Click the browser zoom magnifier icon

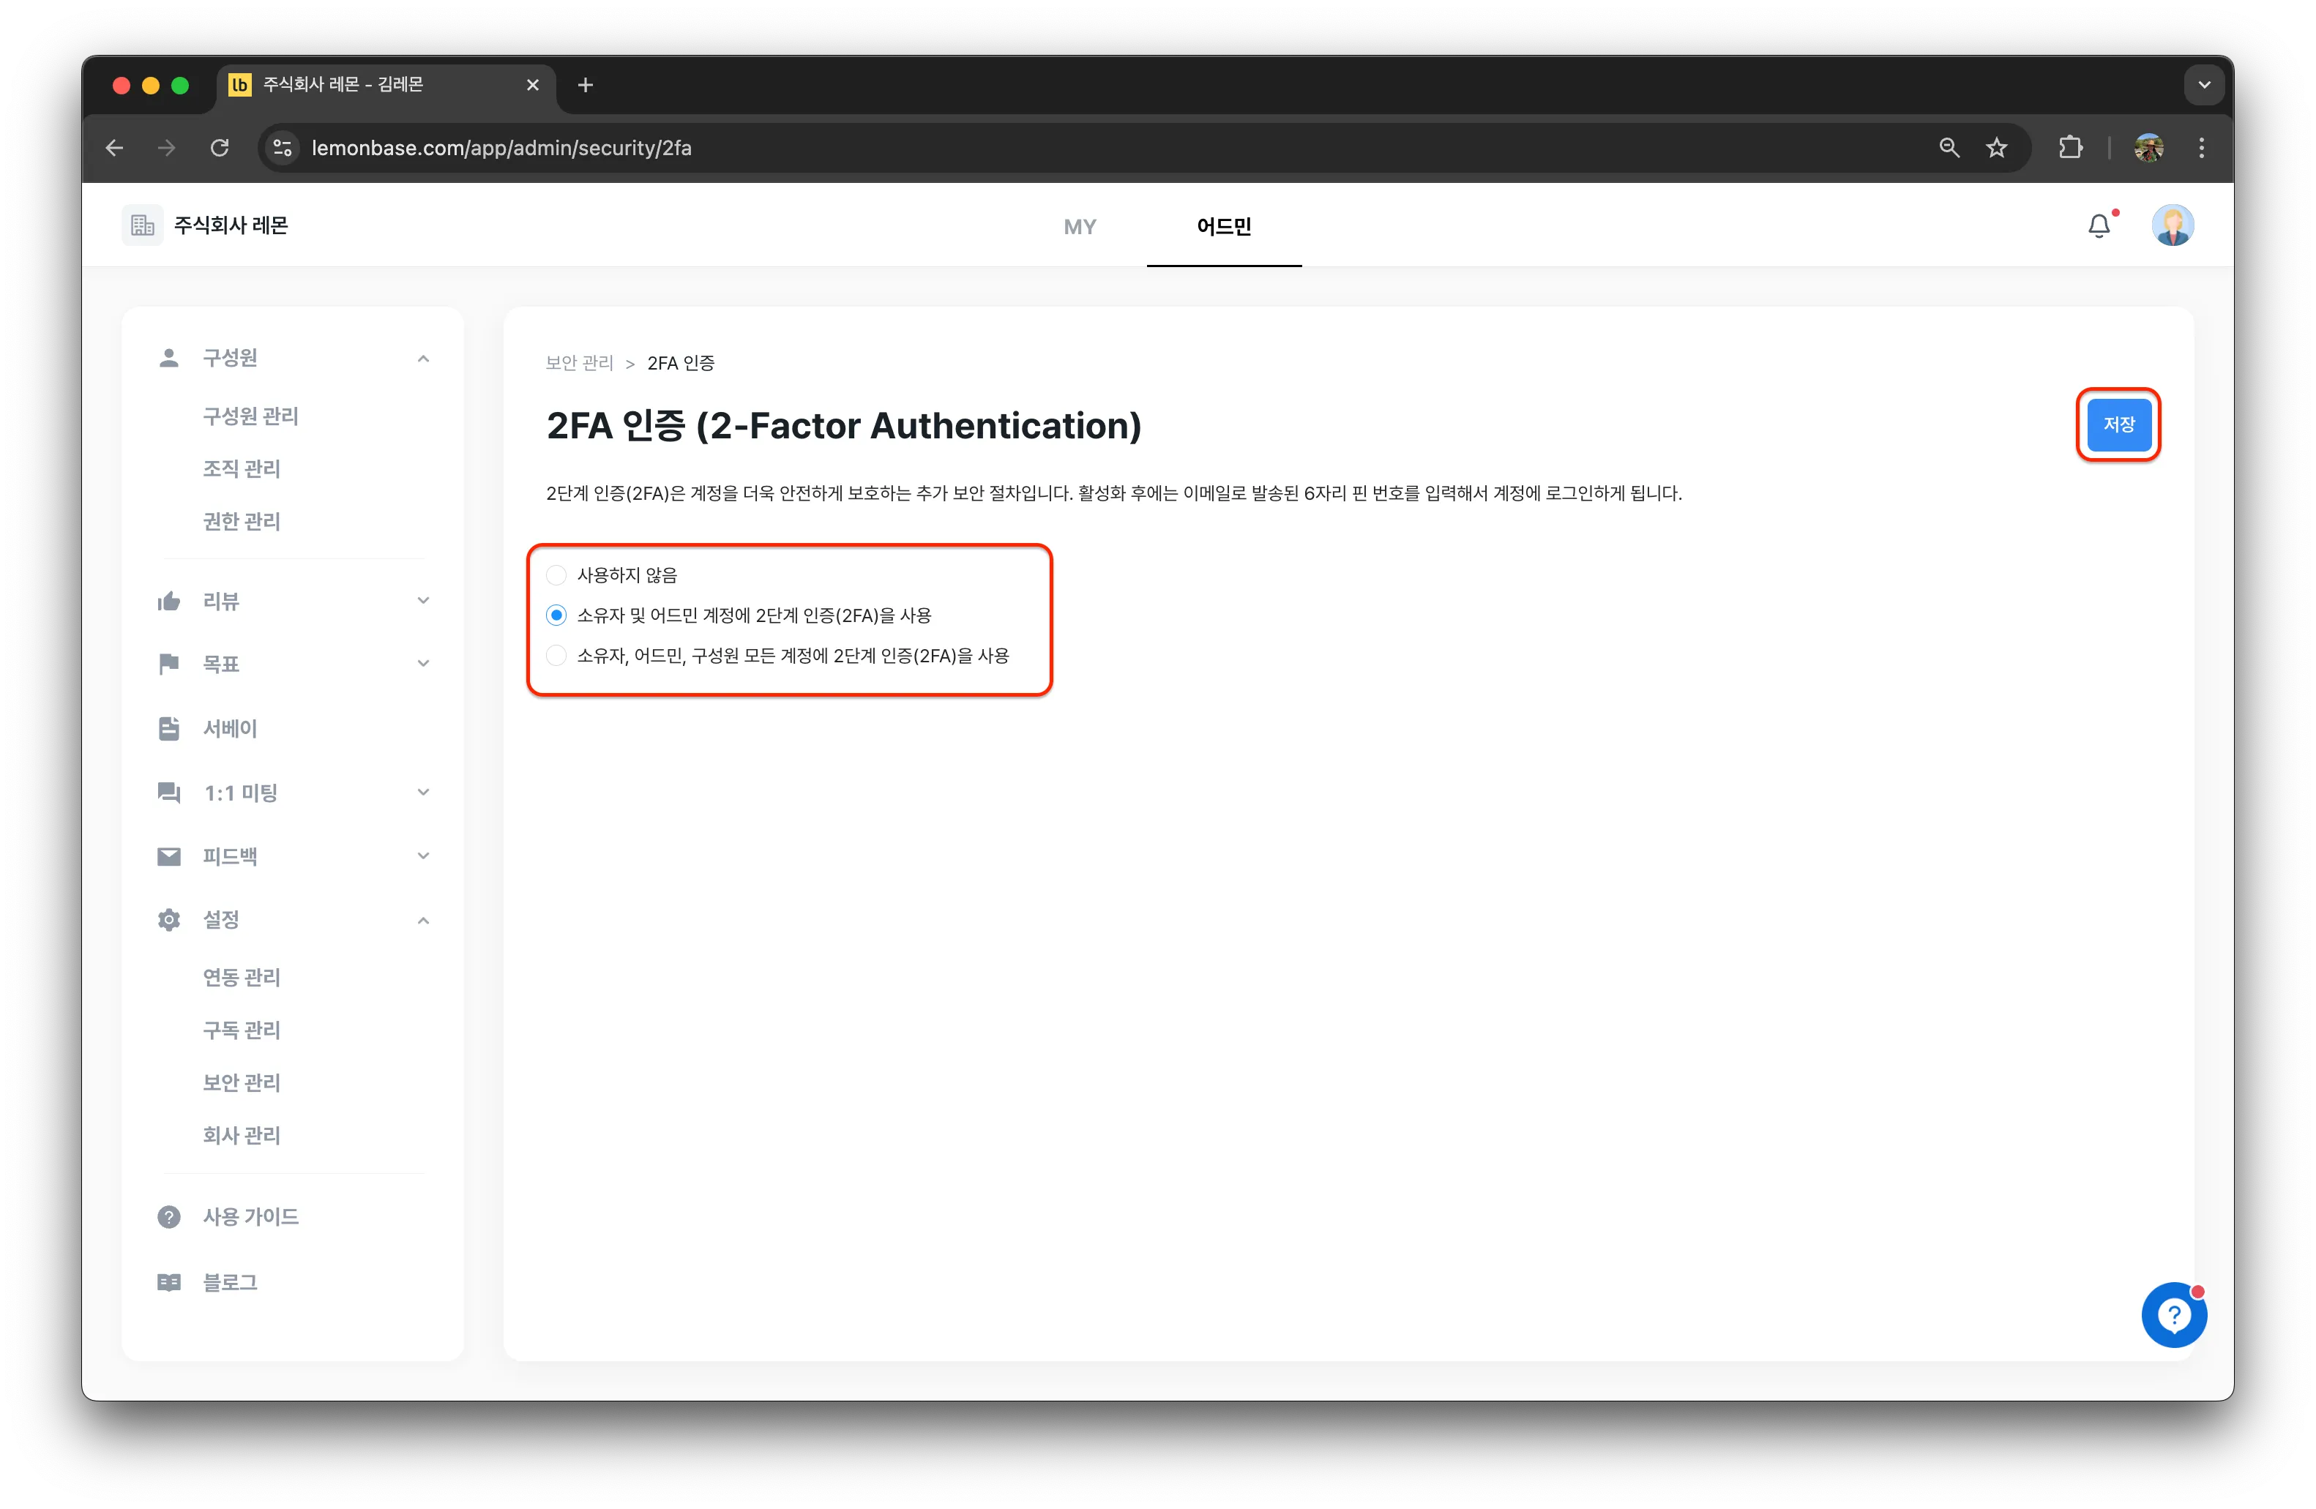click(x=1948, y=148)
